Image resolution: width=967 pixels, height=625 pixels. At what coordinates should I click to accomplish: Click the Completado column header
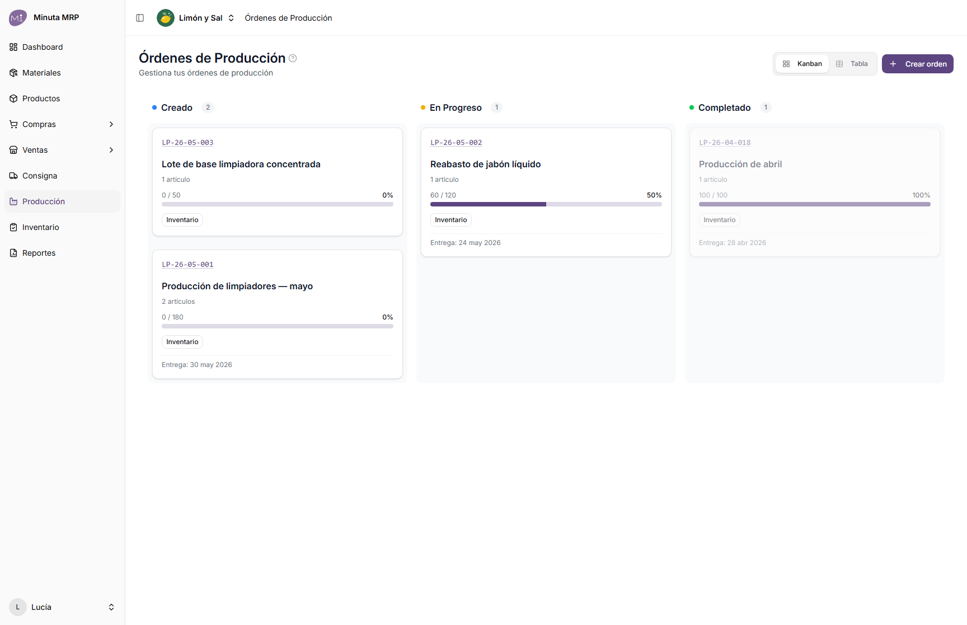[x=725, y=107]
